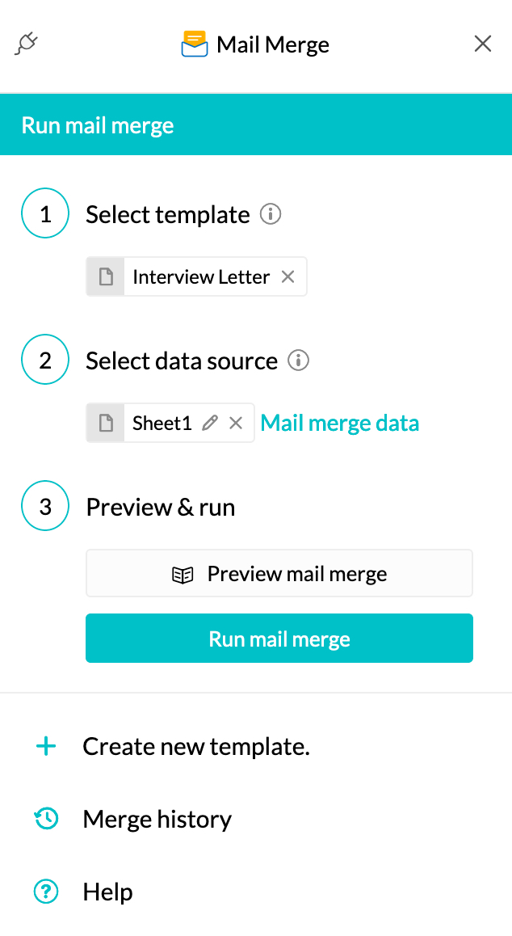Open Merge history
The width and height of the screenshot is (512, 936).
coord(156,819)
